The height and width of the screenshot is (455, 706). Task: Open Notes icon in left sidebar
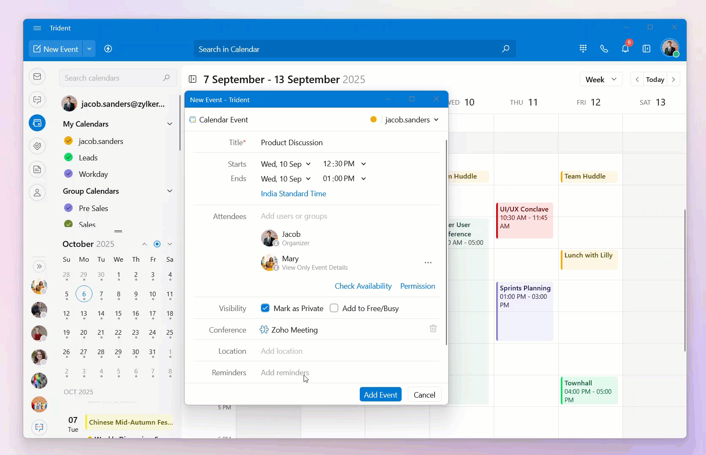coord(37,169)
